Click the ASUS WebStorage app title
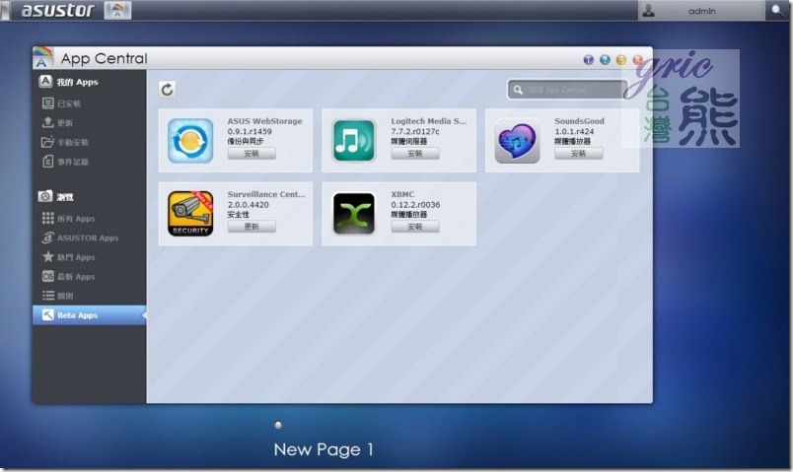The image size is (793, 472). (x=264, y=121)
